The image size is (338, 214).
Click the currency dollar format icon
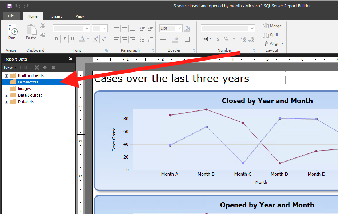click(x=218, y=39)
